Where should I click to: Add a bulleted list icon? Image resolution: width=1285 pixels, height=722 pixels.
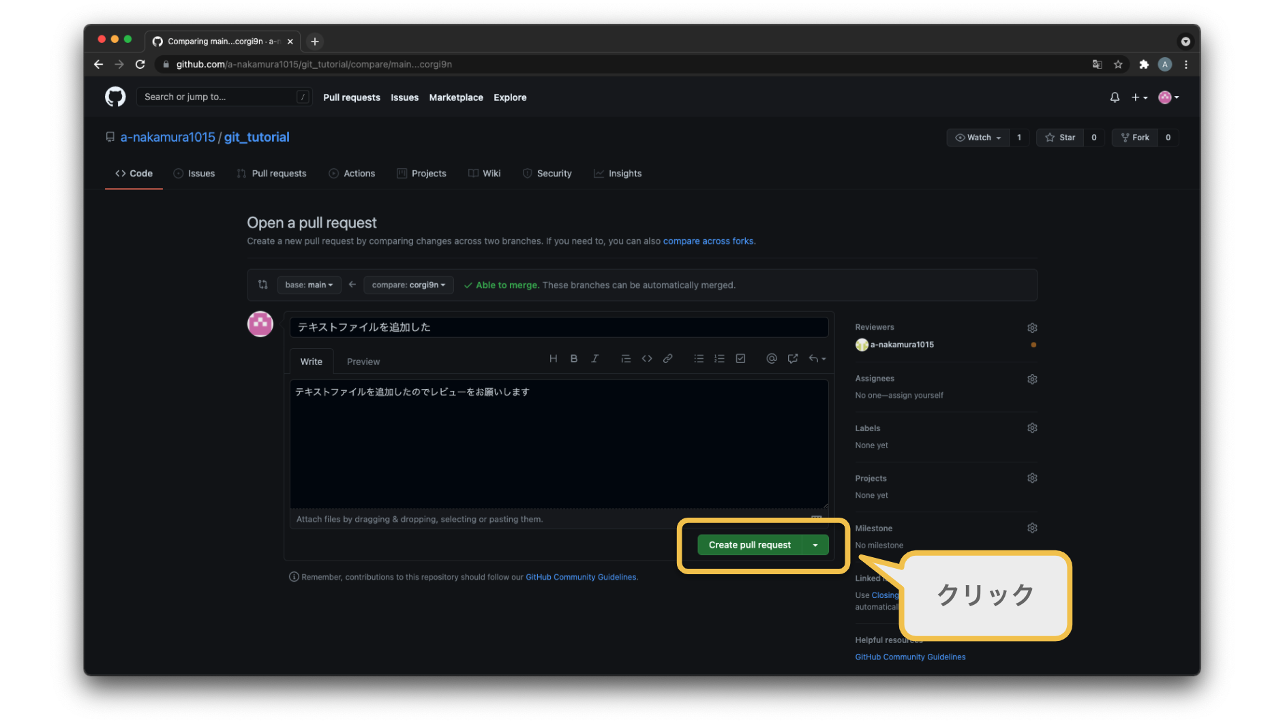click(699, 359)
